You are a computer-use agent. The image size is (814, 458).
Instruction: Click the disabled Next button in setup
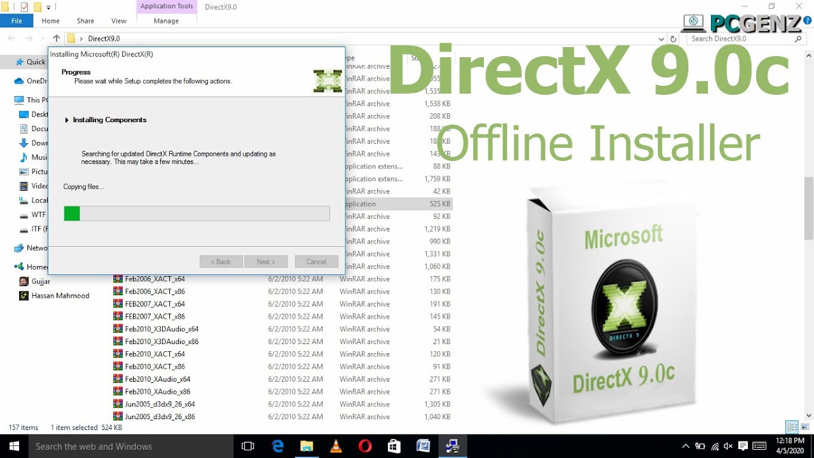click(x=266, y=261)
